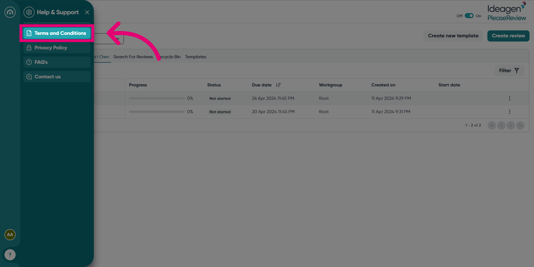This screenshot has height=267, width=534.
Task: Click the Status column header
Action: 214,85
